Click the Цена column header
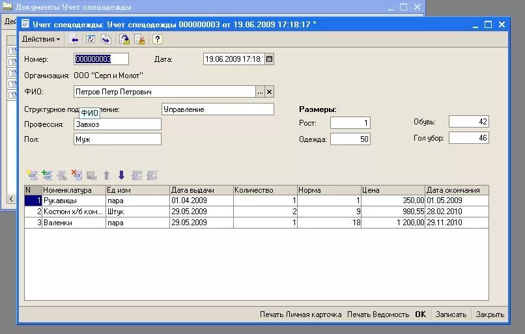This screenshot has height=334, width=525. point(393,190)
